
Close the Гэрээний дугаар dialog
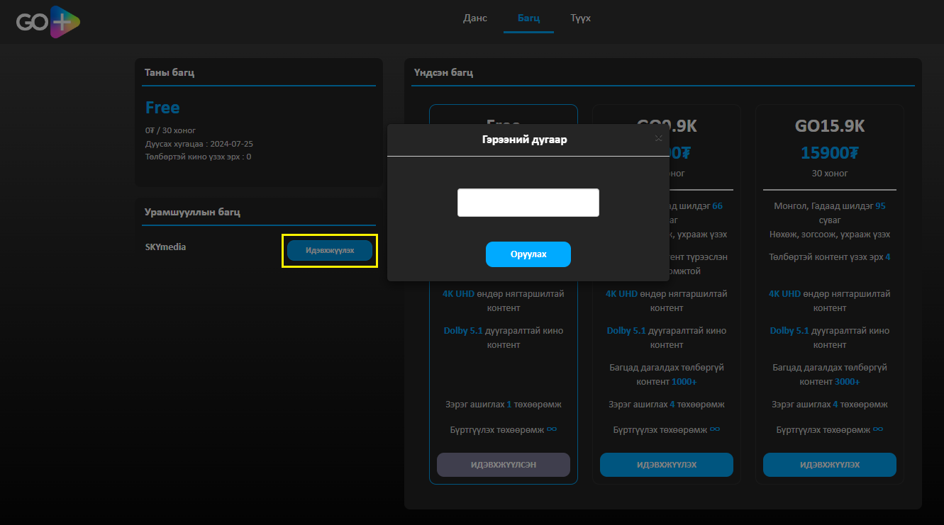click(658, 139)
